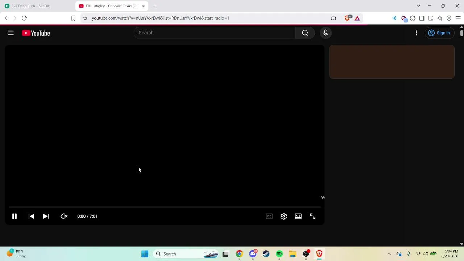Open a new browser tab
Viewport: 464px width, 261px height.
(x=155, y=6)
